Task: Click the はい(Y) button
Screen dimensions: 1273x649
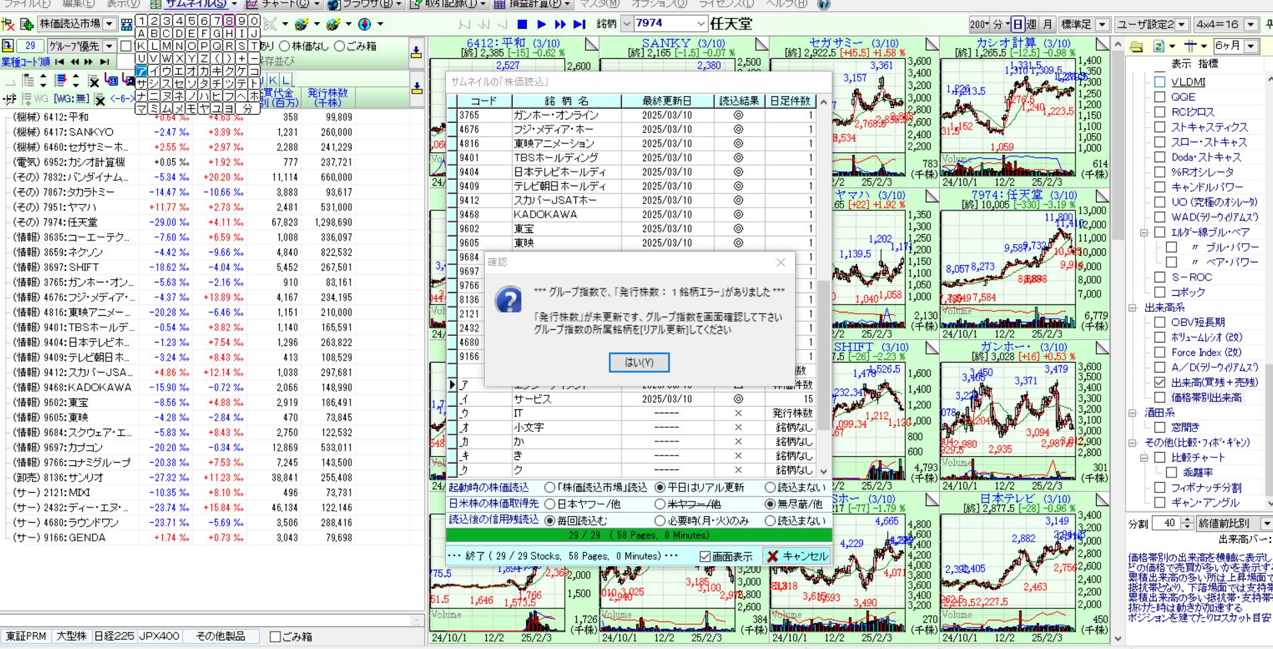Action: (x=639, y=363)
